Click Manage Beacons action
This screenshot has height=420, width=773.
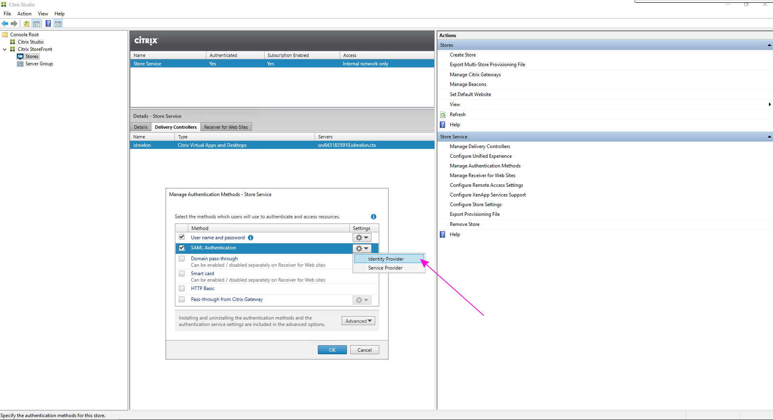[x=468, y=84]
